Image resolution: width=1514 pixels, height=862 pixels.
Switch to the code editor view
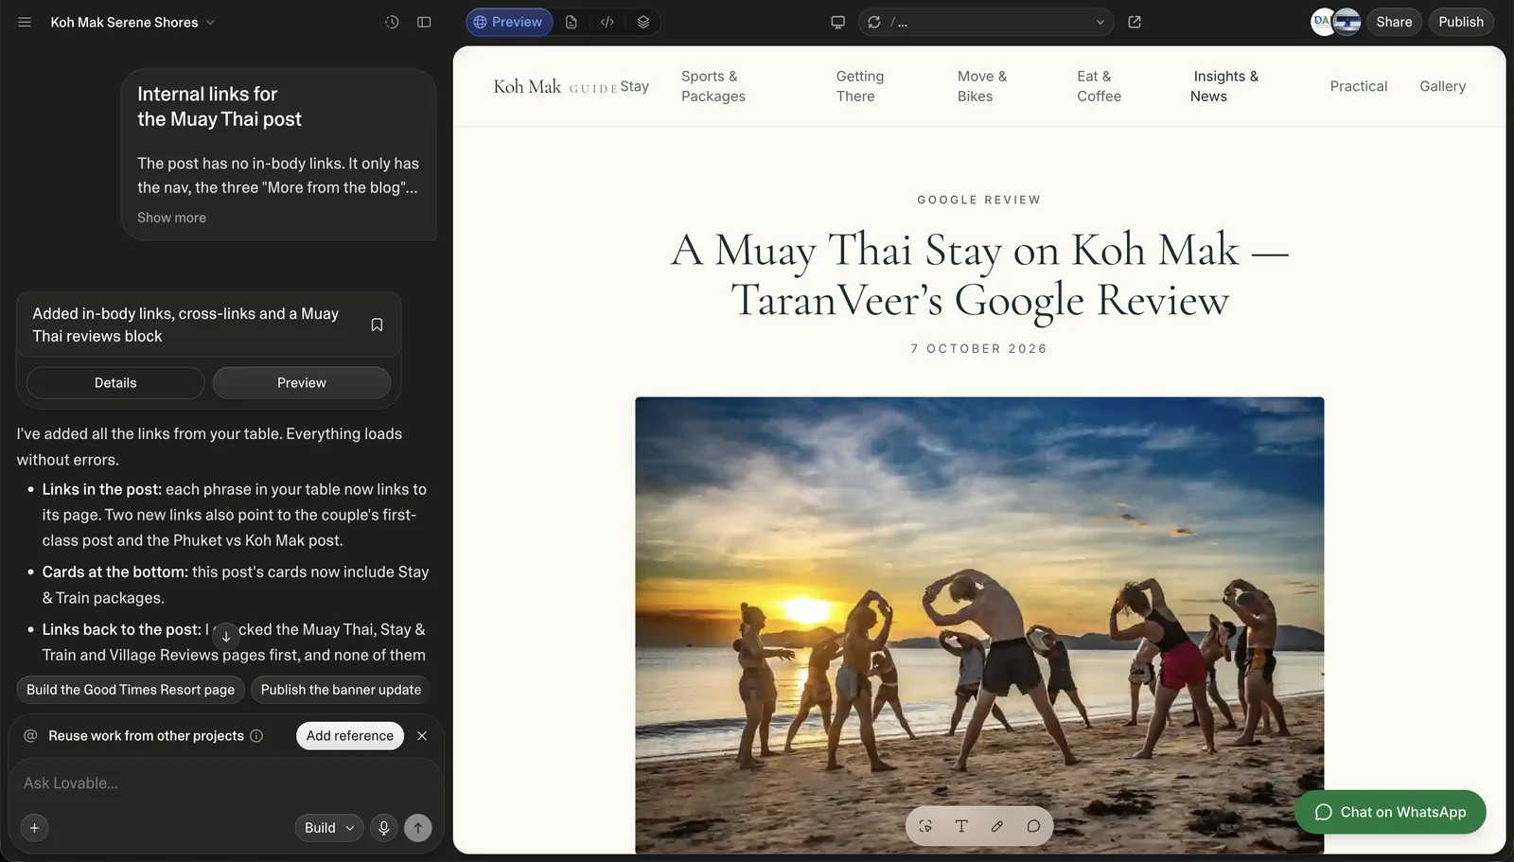[607, 22]
